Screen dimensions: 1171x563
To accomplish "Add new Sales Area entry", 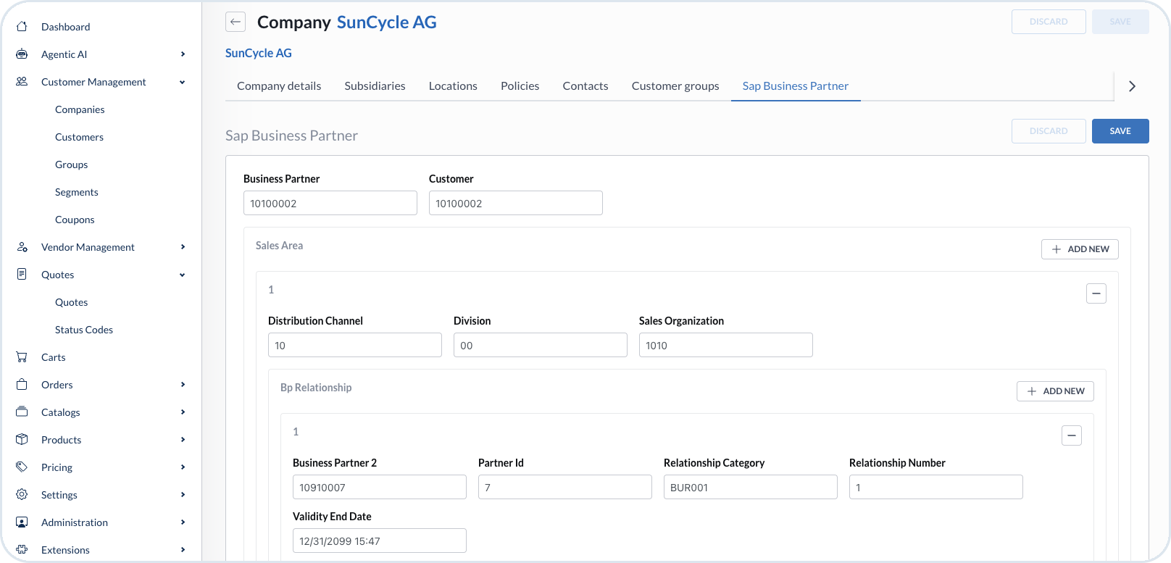I will point(1080,249).
